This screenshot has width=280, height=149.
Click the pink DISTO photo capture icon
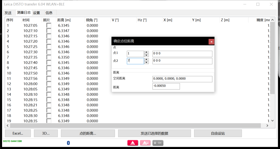point(145,143)
